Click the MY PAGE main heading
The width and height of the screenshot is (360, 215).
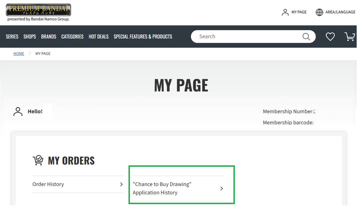[x=181, y=85]
